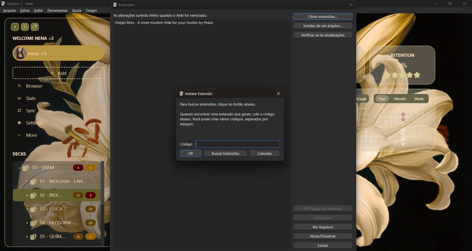The width and height of the screenshot is (472, 251).
Task: Click the three-dots icon beside More
Action: tap(19, 135)
